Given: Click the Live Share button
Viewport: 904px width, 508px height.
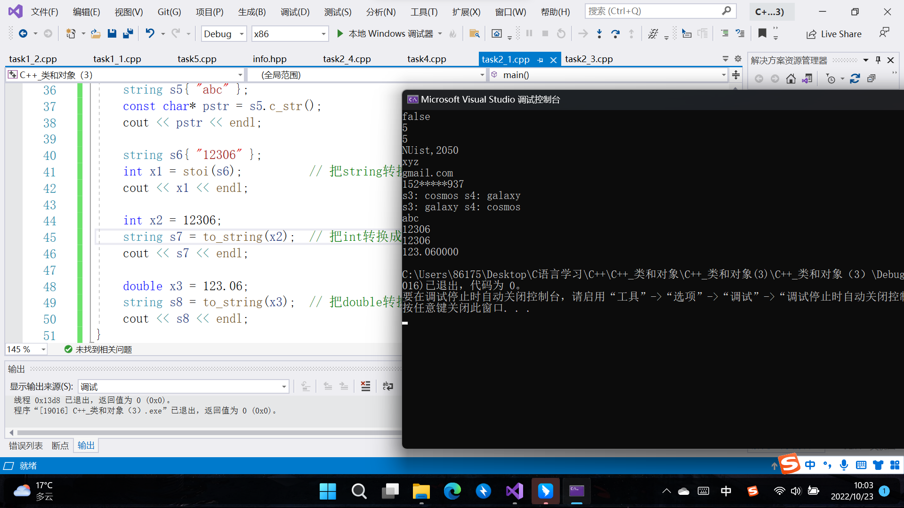Looking at the screenshot, I should [834, 34].
